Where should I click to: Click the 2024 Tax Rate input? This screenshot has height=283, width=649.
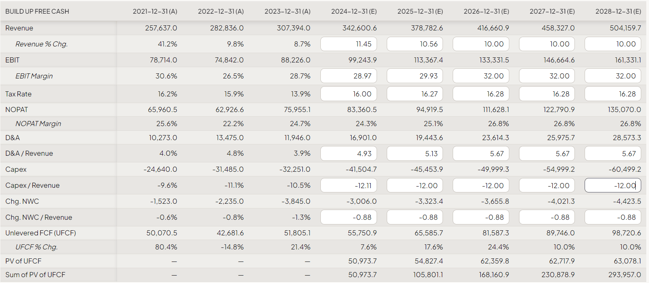click(x=349, y=94)
